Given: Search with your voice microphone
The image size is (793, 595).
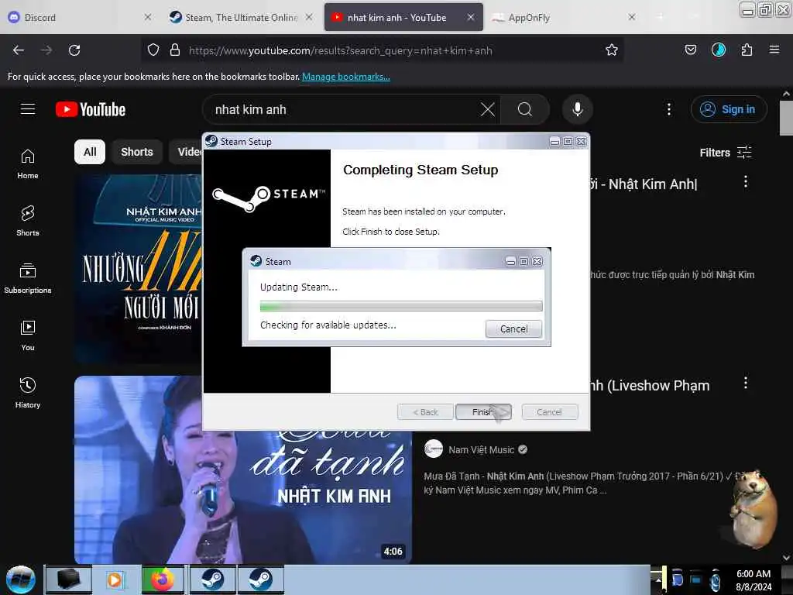Looking at the screenshot, I should (x=578, y=109).
